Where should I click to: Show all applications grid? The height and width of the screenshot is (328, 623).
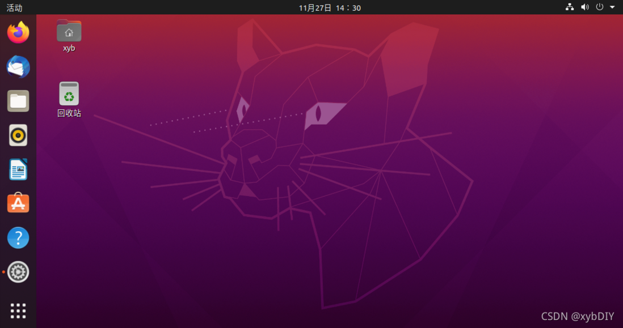coord(18,311)
